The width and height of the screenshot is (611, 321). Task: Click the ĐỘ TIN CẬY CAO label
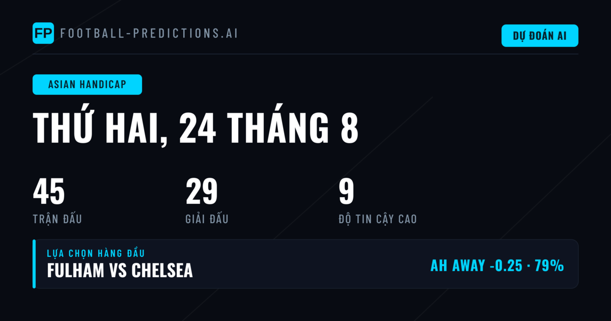click(377, 219)
